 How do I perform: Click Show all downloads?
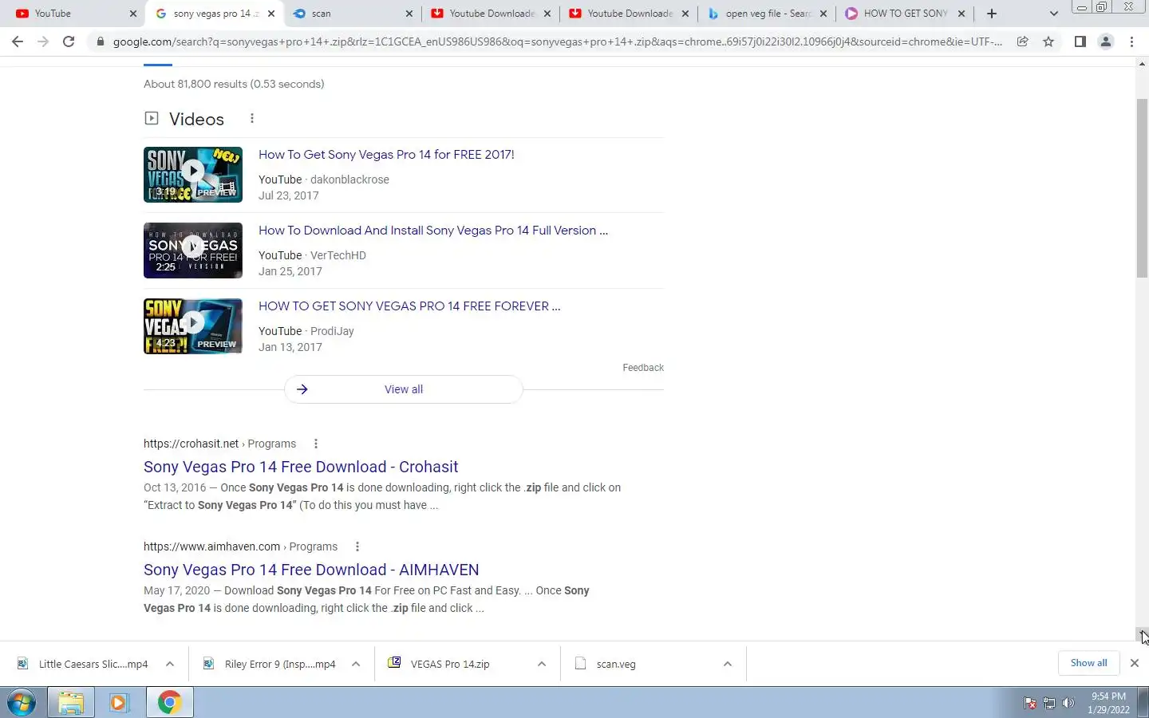(1088, 663)
